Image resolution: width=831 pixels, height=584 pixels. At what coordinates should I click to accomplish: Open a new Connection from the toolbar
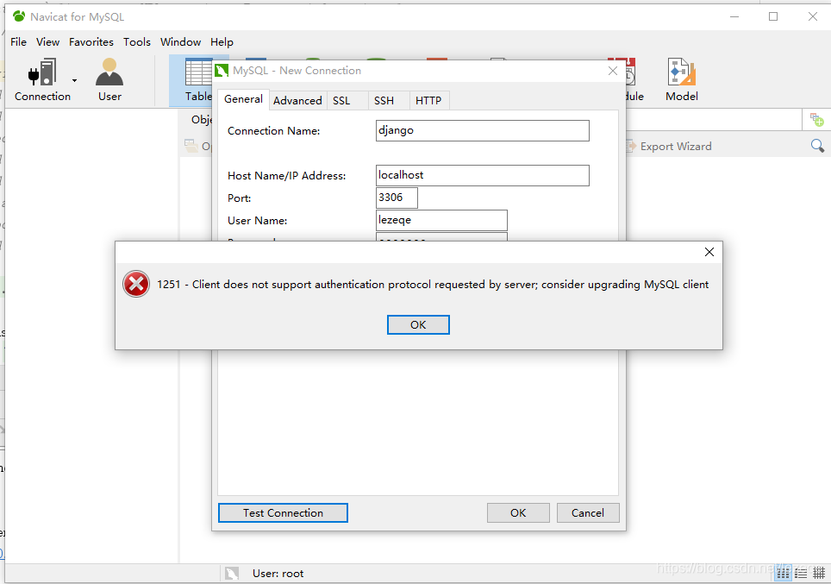pos(43,73)
